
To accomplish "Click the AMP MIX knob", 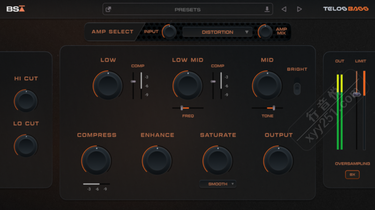I will click(265, 32).
